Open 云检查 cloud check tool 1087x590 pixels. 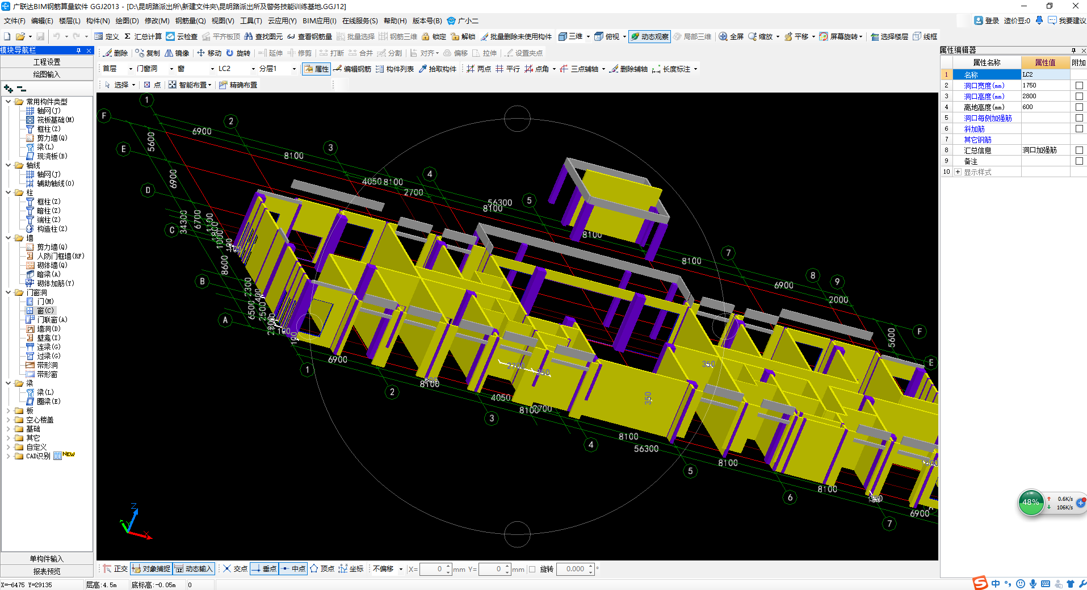pos(182,36)
